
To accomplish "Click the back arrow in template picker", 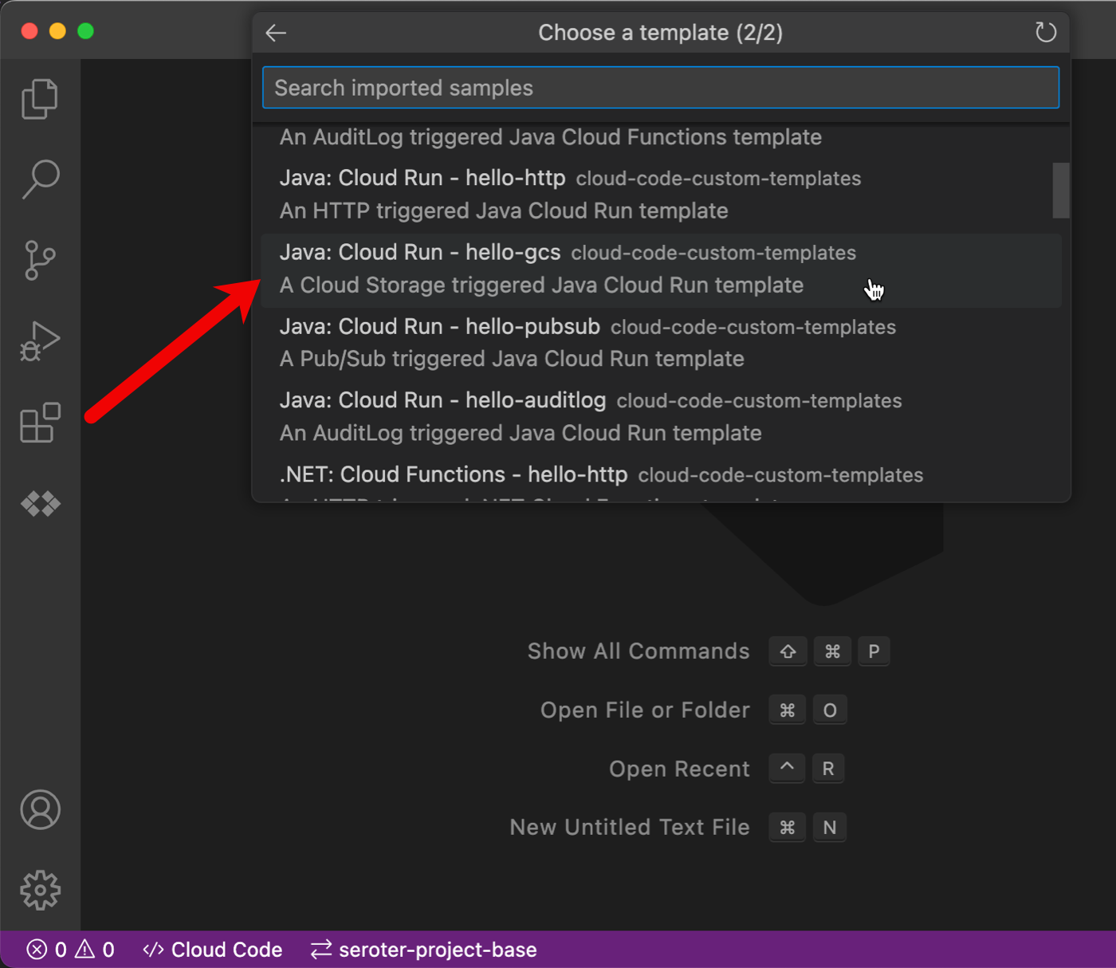I will click(276, 33).
